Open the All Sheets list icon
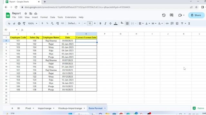206x115 pixels. click(x=19, y=108)
